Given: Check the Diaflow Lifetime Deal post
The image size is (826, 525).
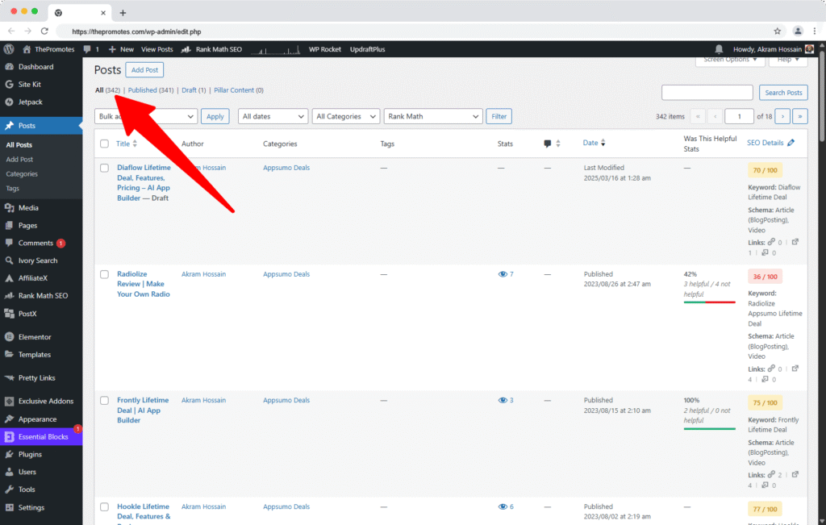Looking at the screenshot, I should 104,168.
